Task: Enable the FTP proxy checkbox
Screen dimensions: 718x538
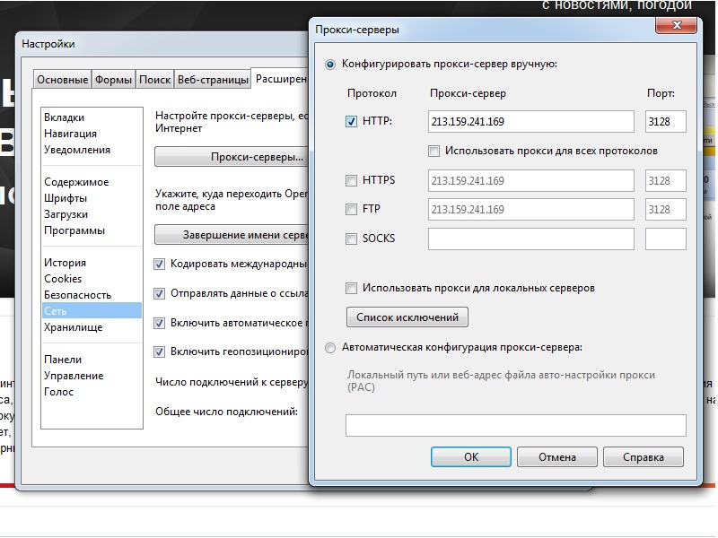Action: pyautogui.click(x=352, y=210)
